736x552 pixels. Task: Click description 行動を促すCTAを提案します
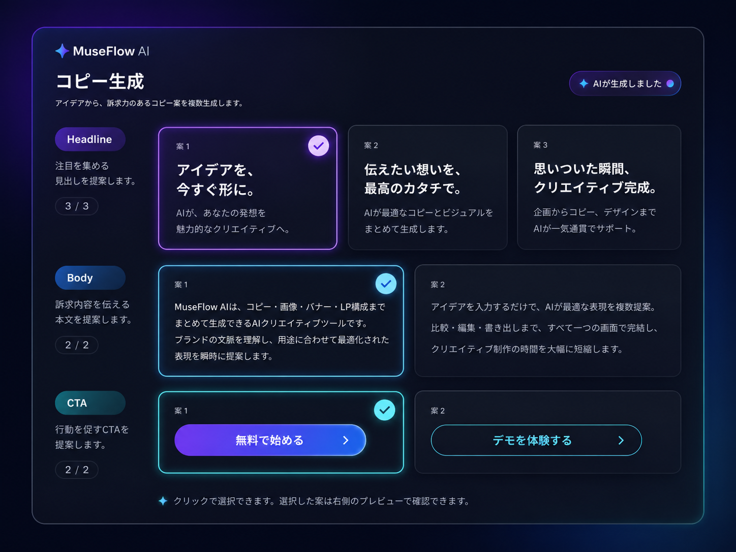(x=92, y=437)
